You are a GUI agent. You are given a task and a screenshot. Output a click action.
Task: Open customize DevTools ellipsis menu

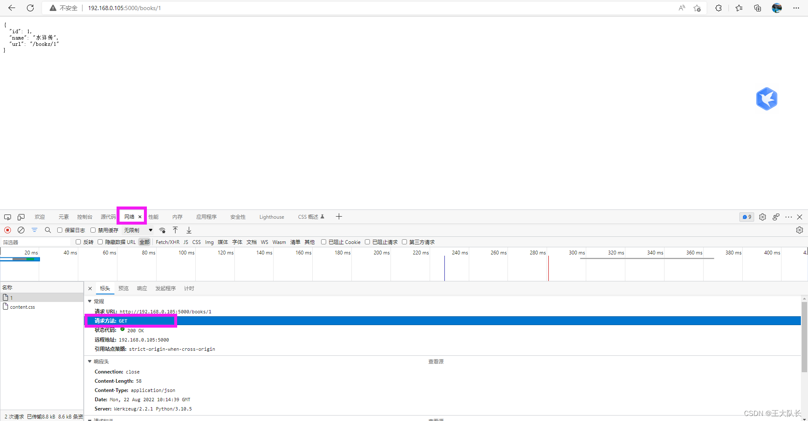click(789, 217)
